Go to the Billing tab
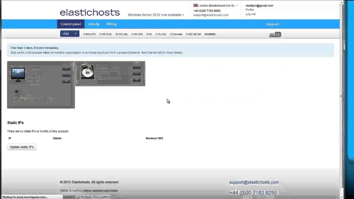 (111, 24)
